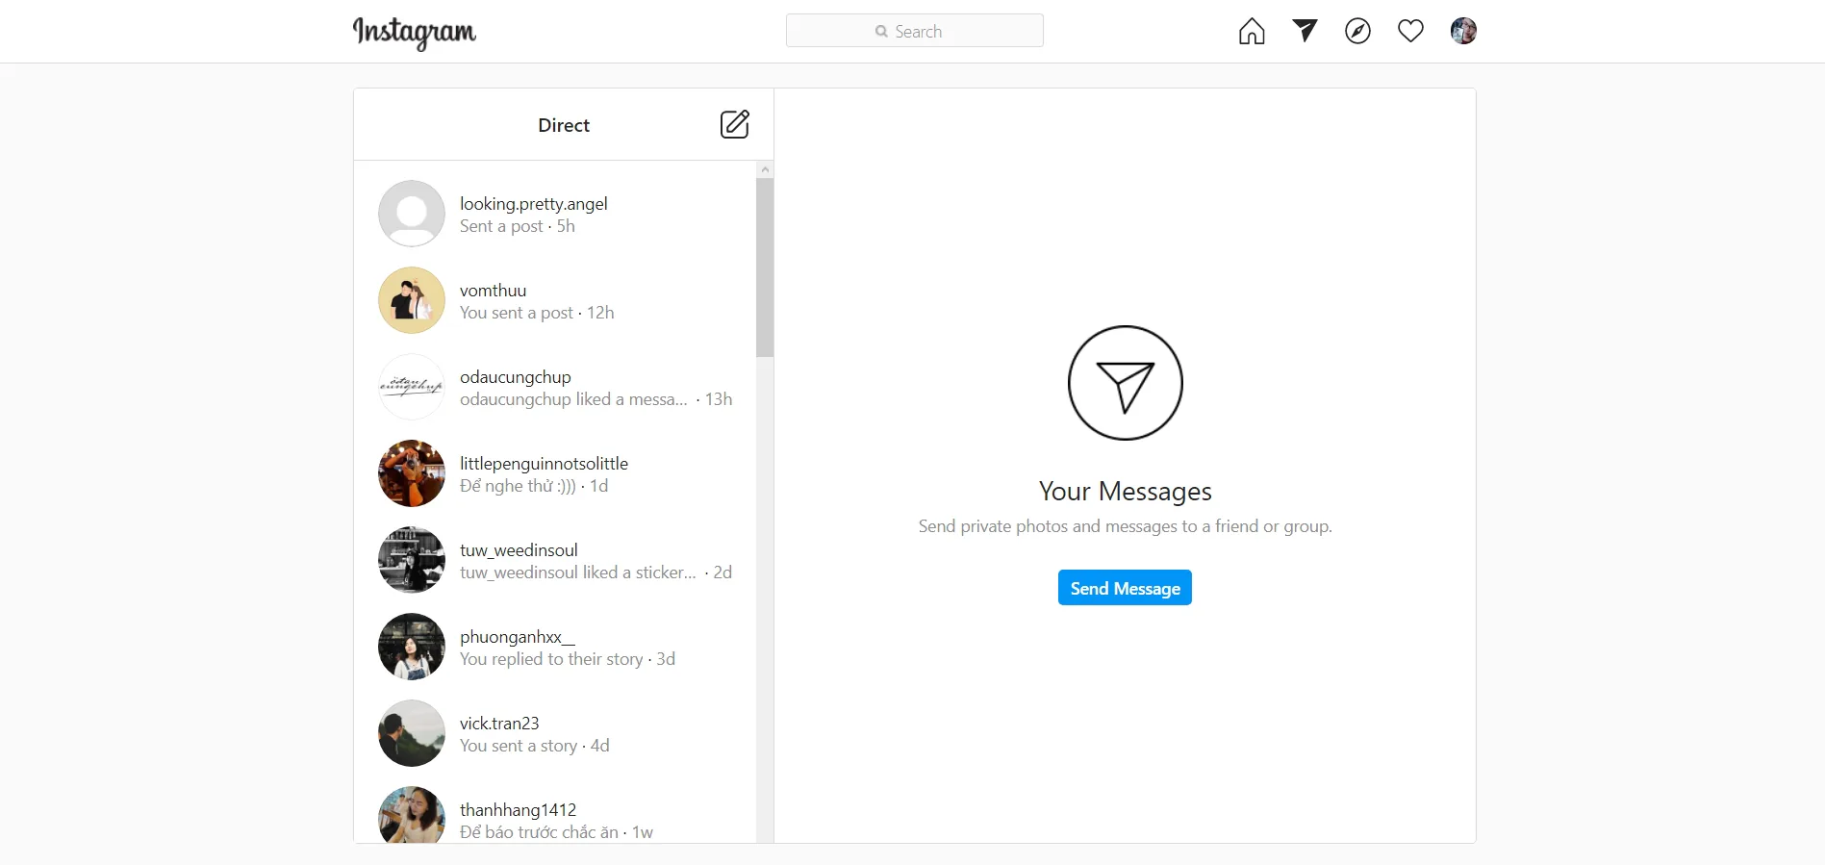
Task: Click thanhhang1412 profile picture
Action: point(412,815)
